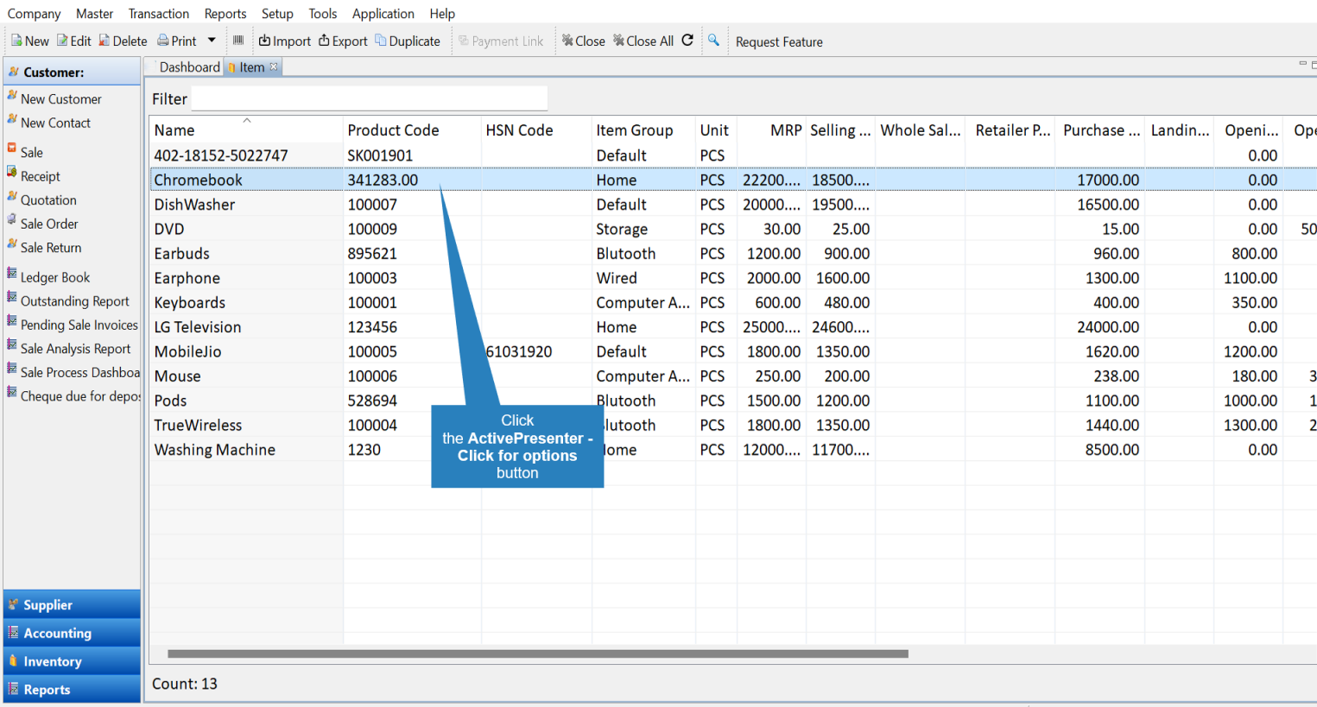Click the MRP column header
The image size is (1317, 707).
click(770, 129)
